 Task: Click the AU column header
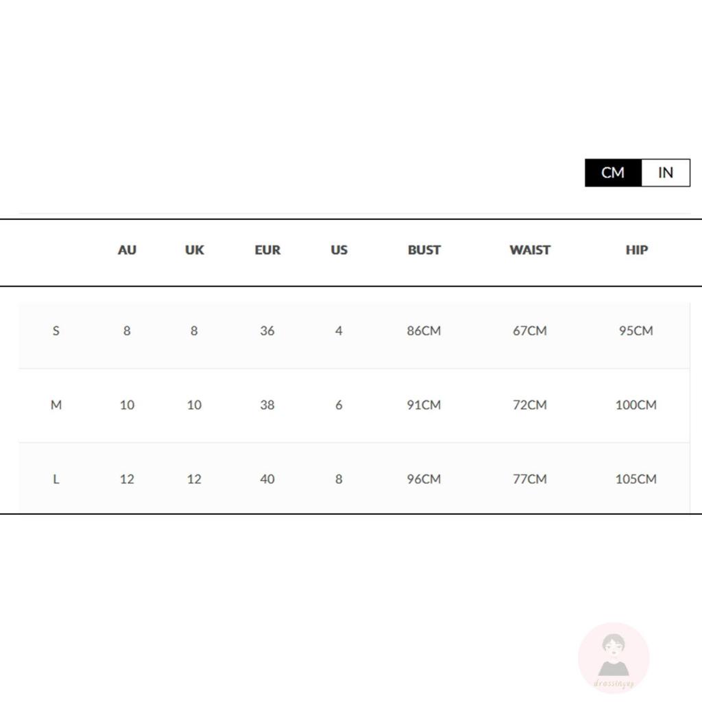[127, 250]
